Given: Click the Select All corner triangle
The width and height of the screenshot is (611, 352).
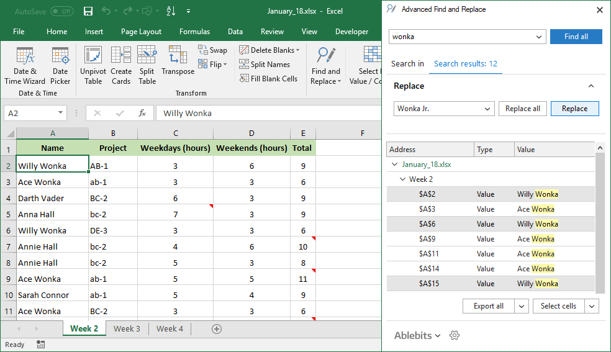Looking at the screenshot, I should click(11, 133).
